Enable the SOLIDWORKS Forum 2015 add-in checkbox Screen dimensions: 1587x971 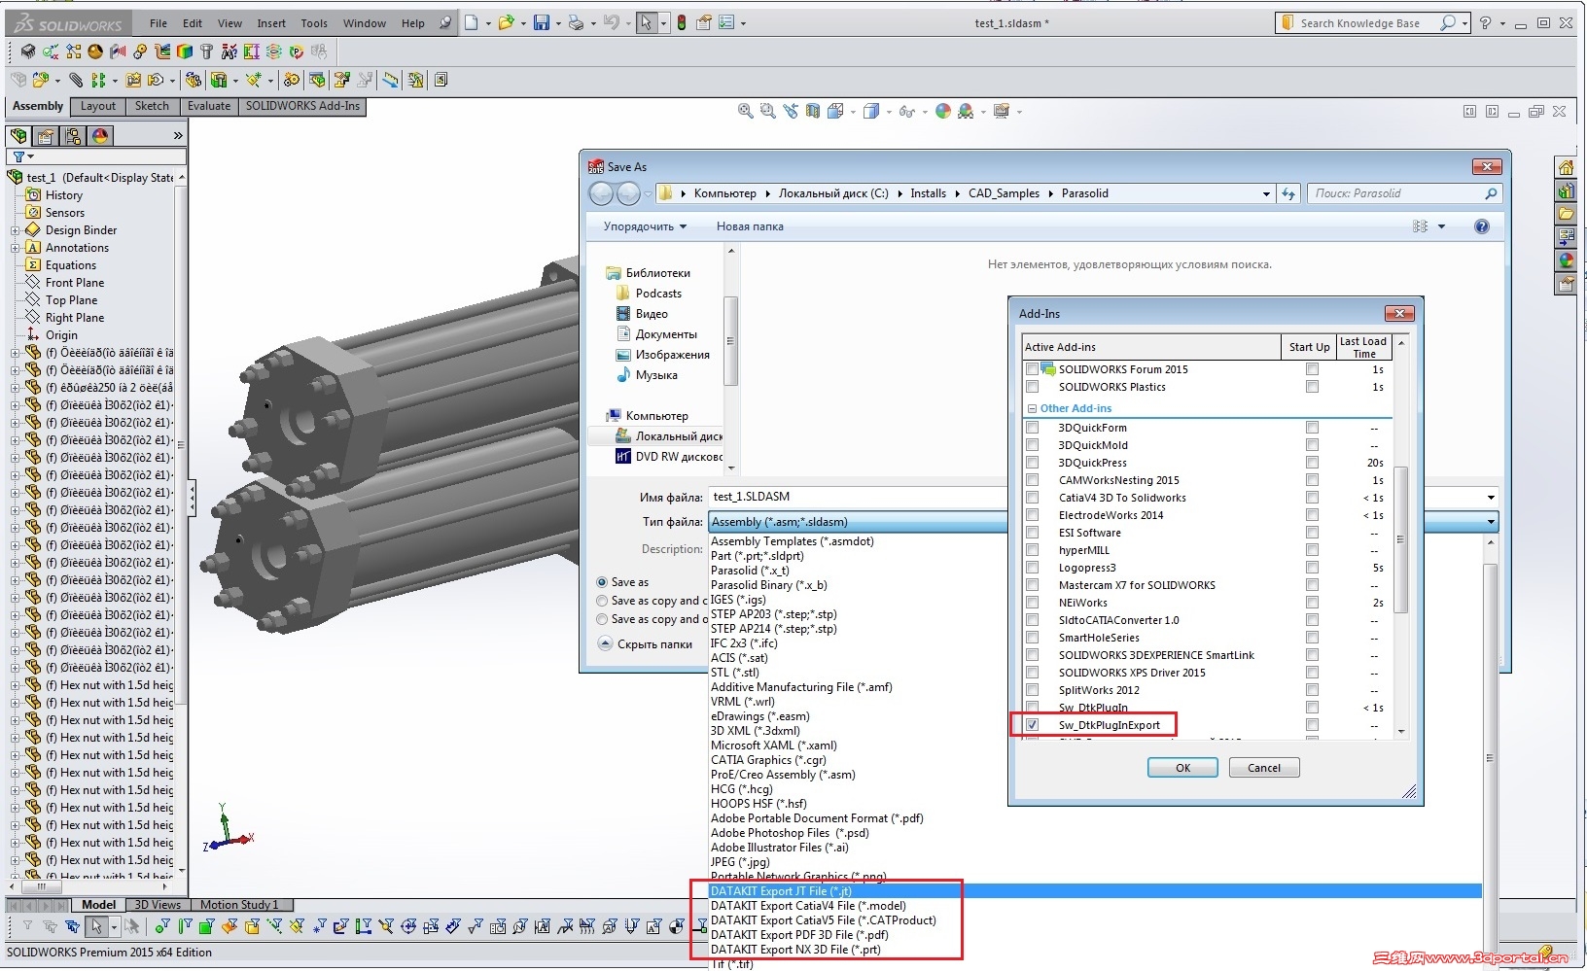1032,369
